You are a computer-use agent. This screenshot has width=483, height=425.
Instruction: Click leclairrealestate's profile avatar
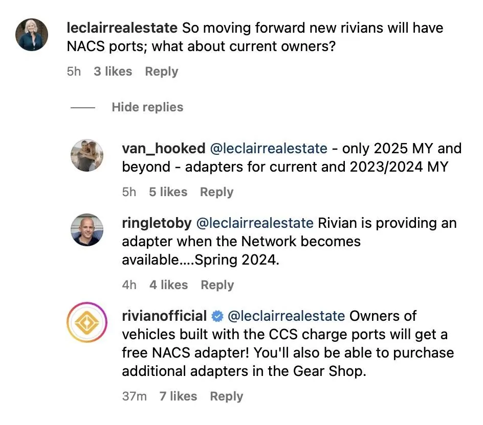pos(32,35)
